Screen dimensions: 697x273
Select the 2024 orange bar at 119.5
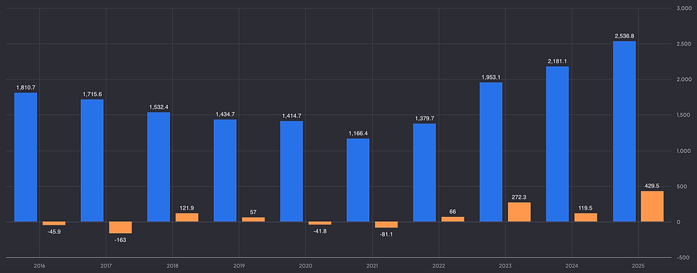586,218
